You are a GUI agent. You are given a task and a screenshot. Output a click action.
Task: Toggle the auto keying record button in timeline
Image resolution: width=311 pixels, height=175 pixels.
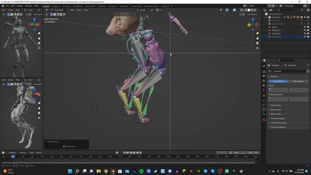tap(117, 153)
